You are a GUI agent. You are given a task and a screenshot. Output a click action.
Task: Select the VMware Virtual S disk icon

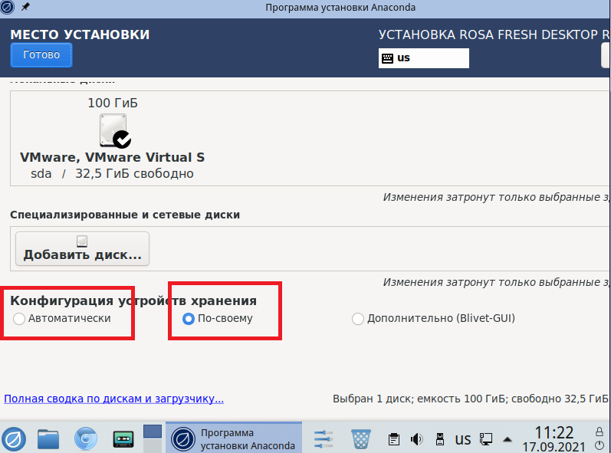pyautogui.click(x=114, y=131)
